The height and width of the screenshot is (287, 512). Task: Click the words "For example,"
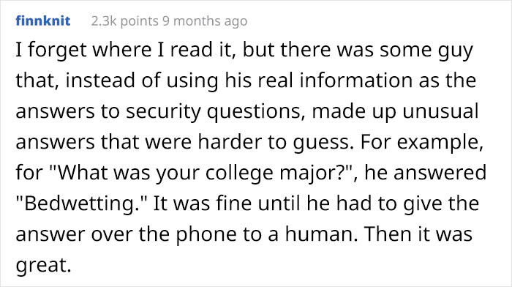(x=422, y=142)
